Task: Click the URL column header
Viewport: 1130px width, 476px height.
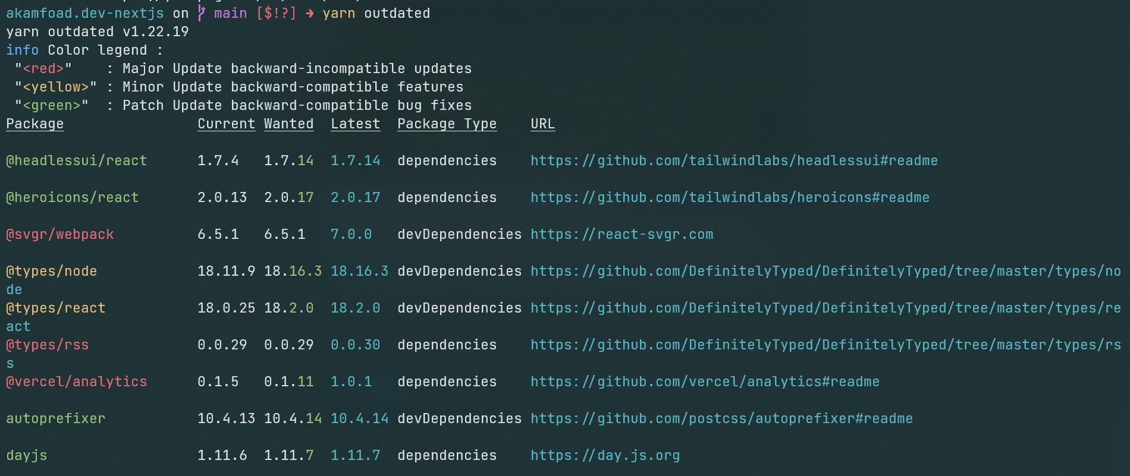Action: (x=543, y=124)
